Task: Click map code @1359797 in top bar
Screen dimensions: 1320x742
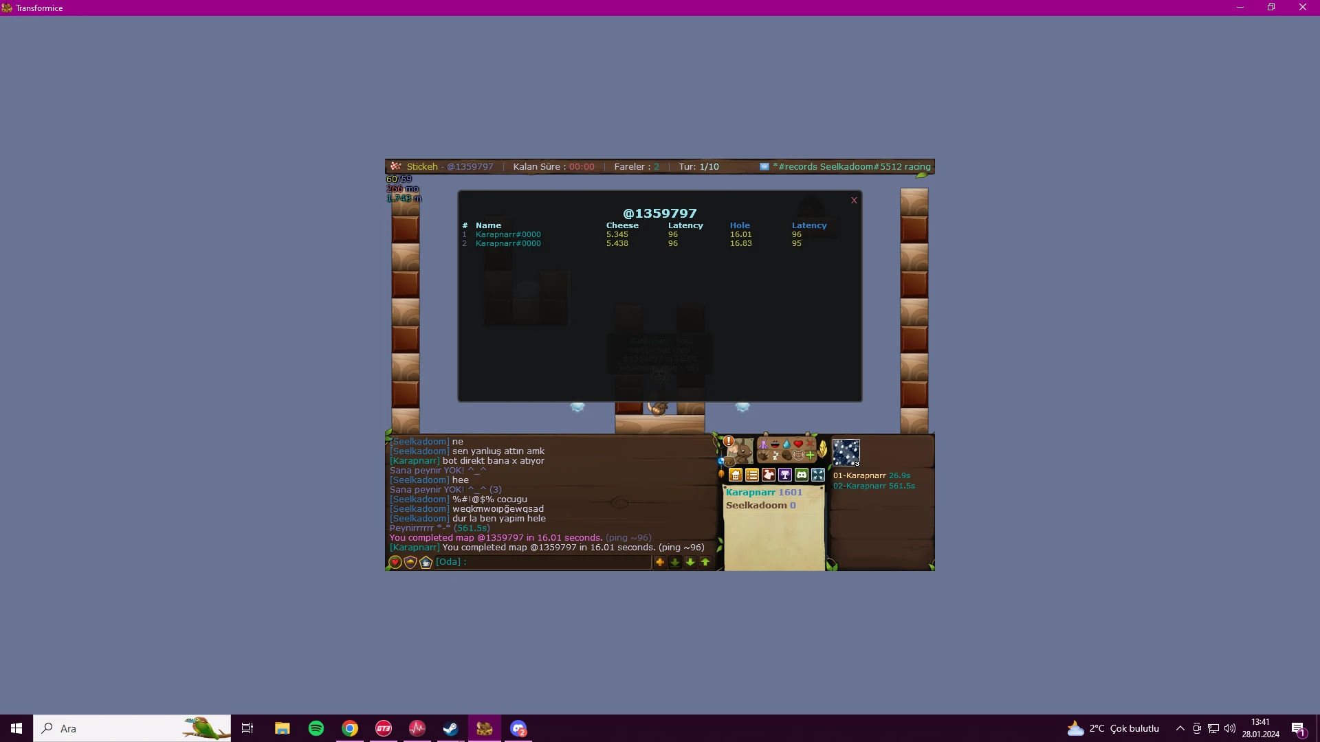Action: (470, 167)
